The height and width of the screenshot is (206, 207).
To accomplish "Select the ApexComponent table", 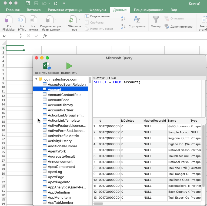I will coord(60,167).
